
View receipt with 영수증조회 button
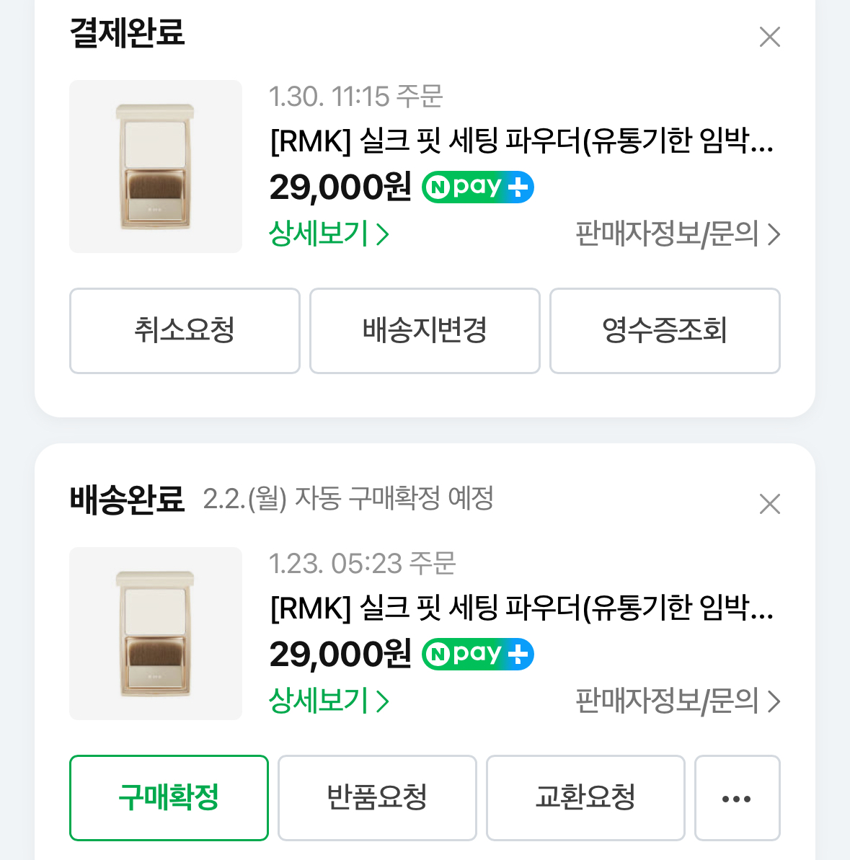click(665, 331)
